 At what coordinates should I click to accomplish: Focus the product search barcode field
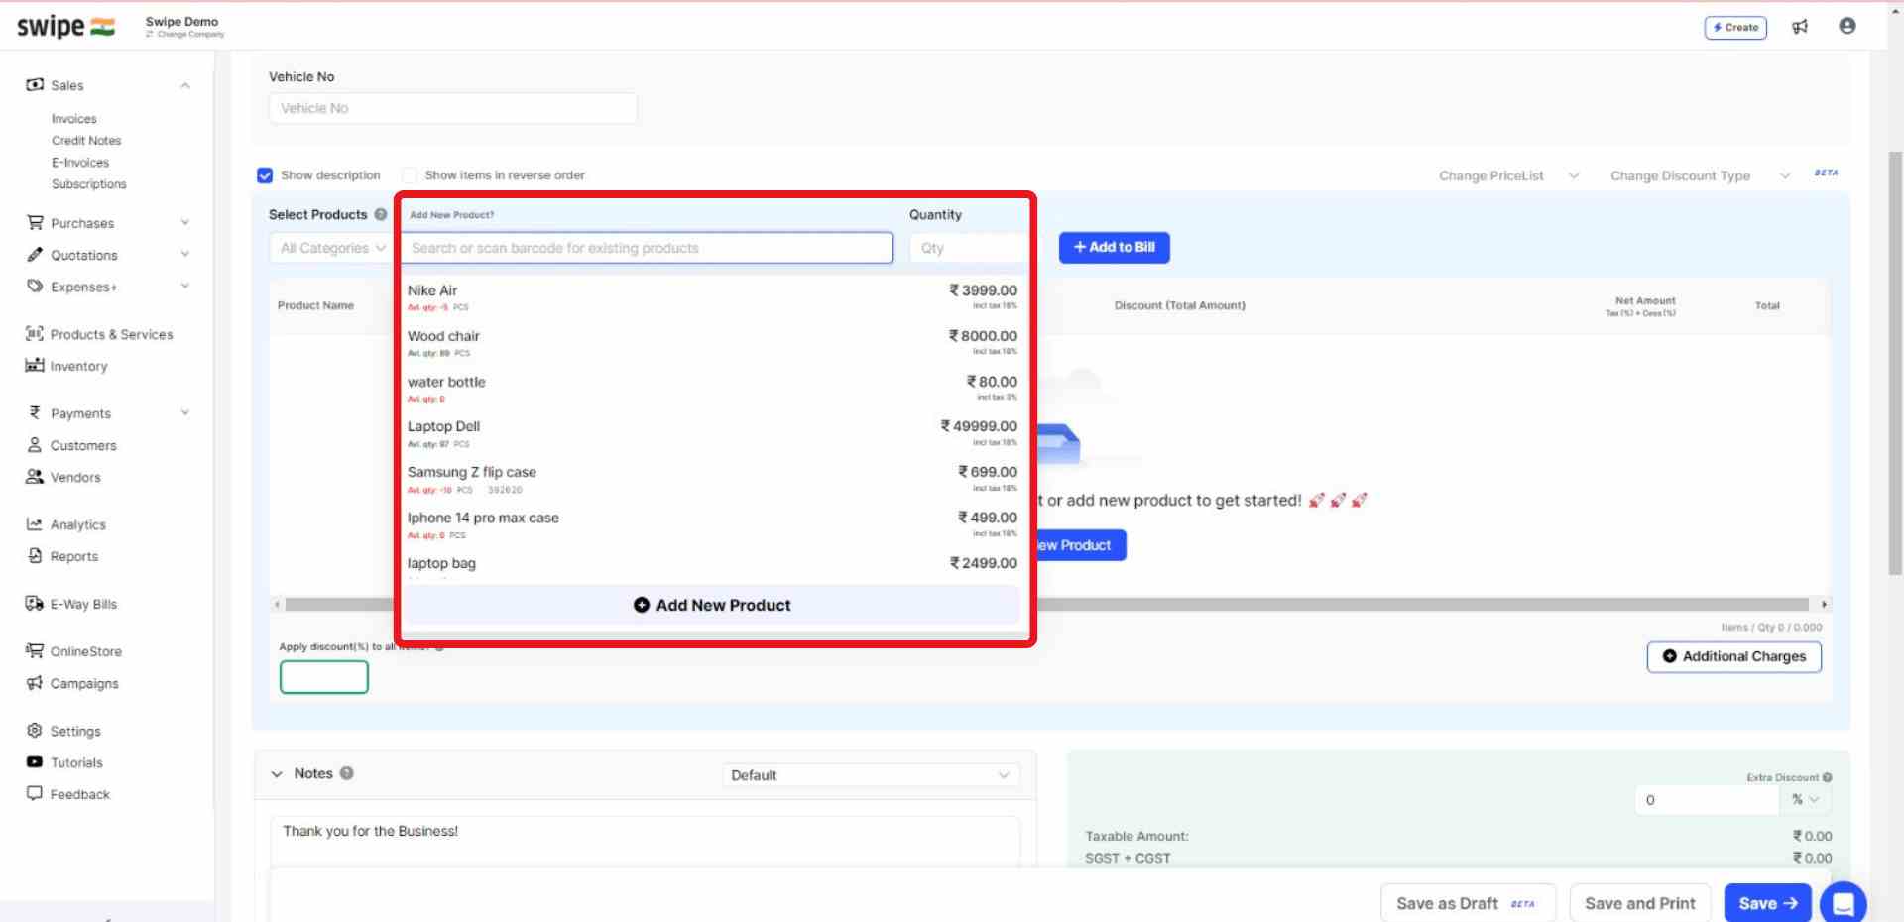[647, 248]
